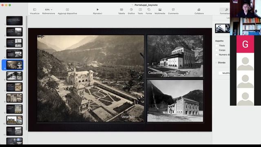Select the highlighted slide 5 thumbnail
Viewport: 261px width, 147px height.
point(15,65)
